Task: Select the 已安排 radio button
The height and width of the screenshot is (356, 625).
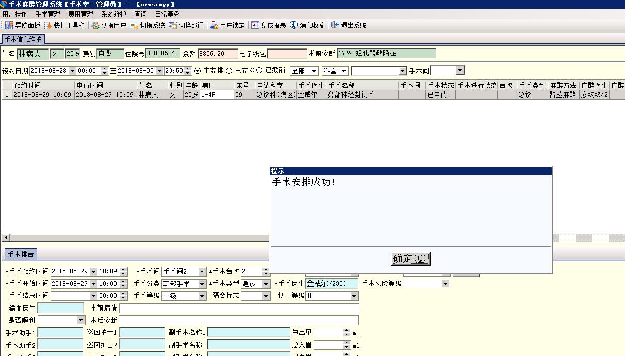Action: click(229, 71)
